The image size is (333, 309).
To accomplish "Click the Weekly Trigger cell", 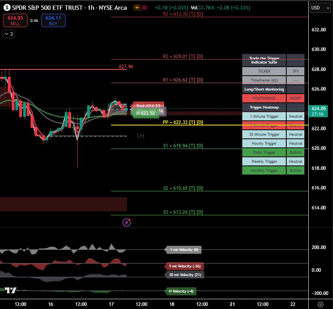I will [264, 162].
